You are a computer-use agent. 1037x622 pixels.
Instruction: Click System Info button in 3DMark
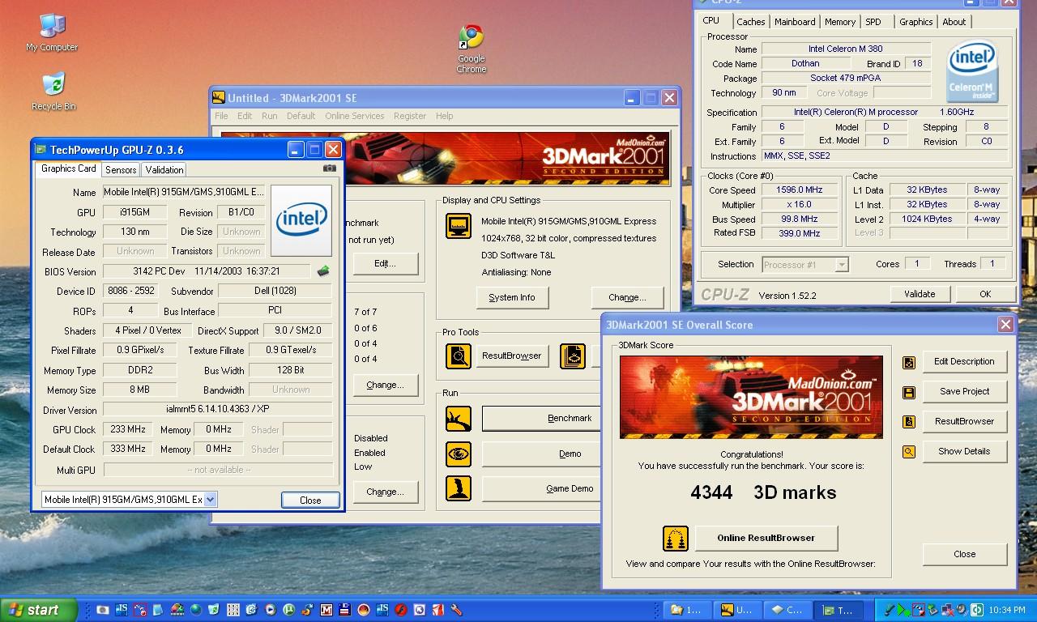pyautogui.click(x=512, y=297)
